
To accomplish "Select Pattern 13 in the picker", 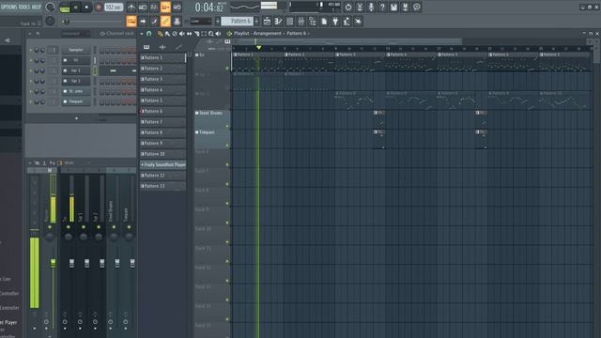I will 162,186.
